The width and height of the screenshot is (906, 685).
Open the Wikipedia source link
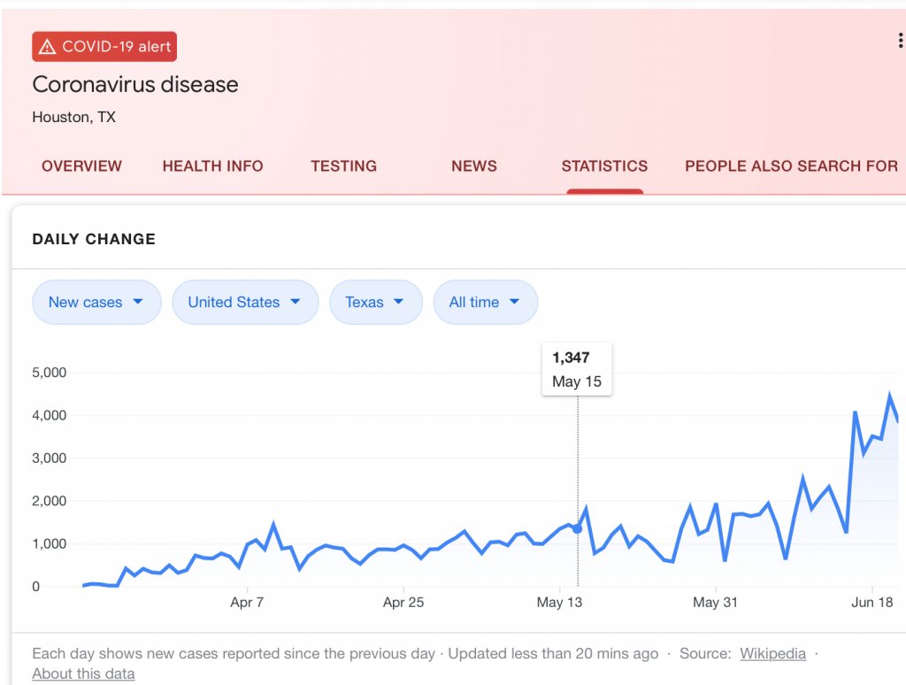point(772,654)
